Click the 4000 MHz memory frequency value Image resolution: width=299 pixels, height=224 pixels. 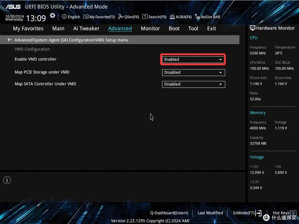(258, 128)
